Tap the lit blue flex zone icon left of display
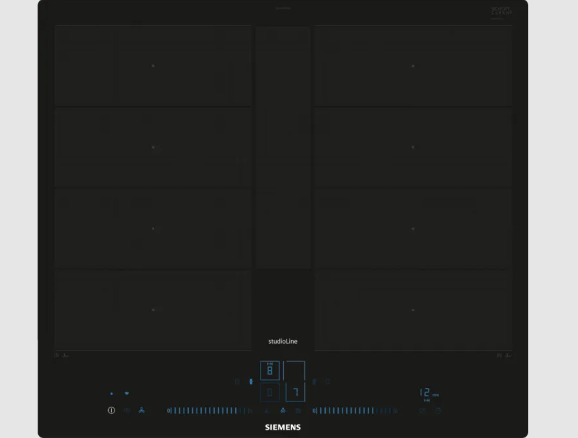 pyautogui.click(x=251, y=382)
